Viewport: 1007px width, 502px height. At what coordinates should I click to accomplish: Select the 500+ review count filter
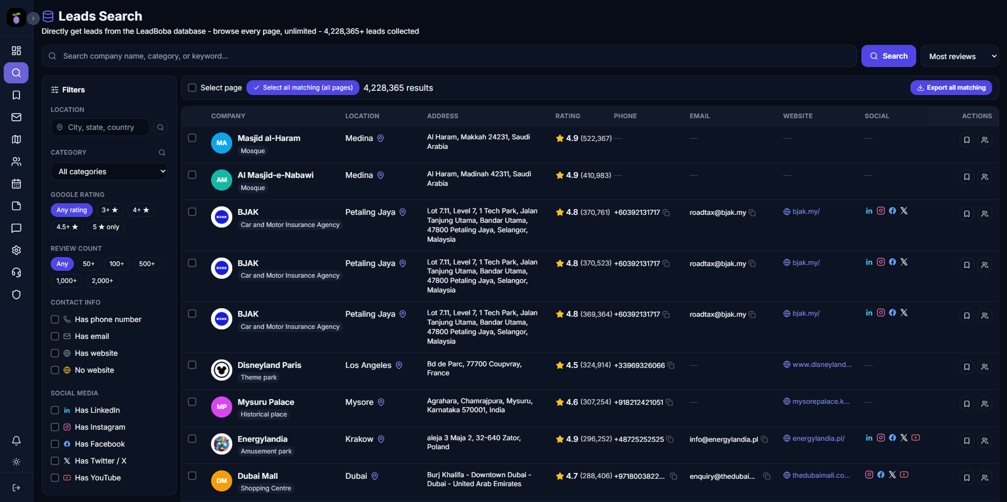click(147, 264)
